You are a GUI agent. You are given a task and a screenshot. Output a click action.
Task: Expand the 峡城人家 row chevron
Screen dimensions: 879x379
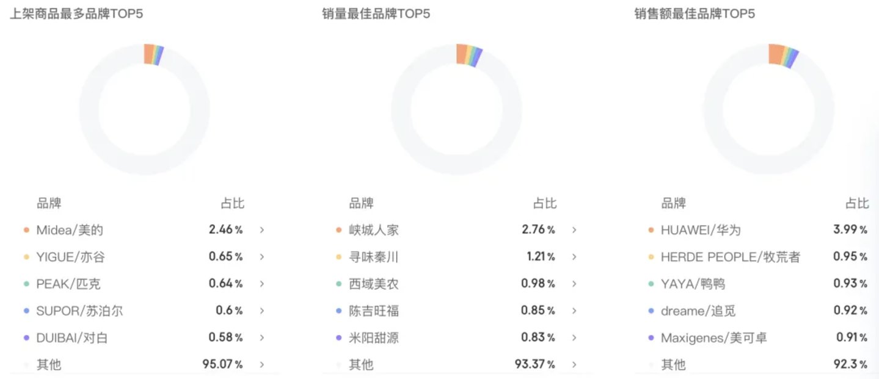[x=574, y=230]
